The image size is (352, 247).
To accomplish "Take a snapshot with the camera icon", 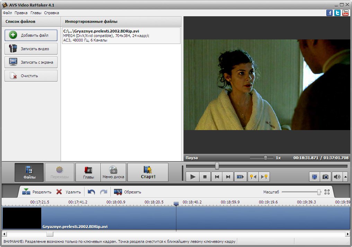I will 326,177.
